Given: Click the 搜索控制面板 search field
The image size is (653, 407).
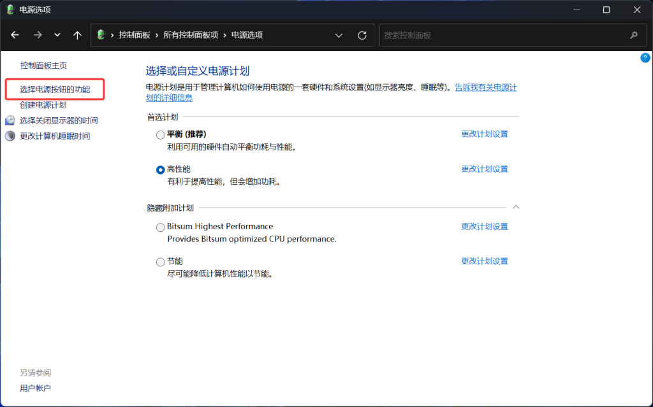Looking at the screenshot, I should 513,36.
